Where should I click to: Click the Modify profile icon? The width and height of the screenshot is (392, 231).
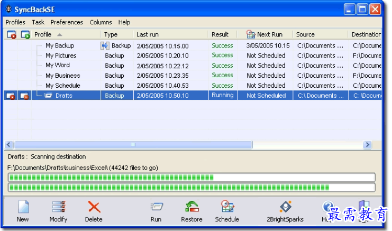pos(59,207)
